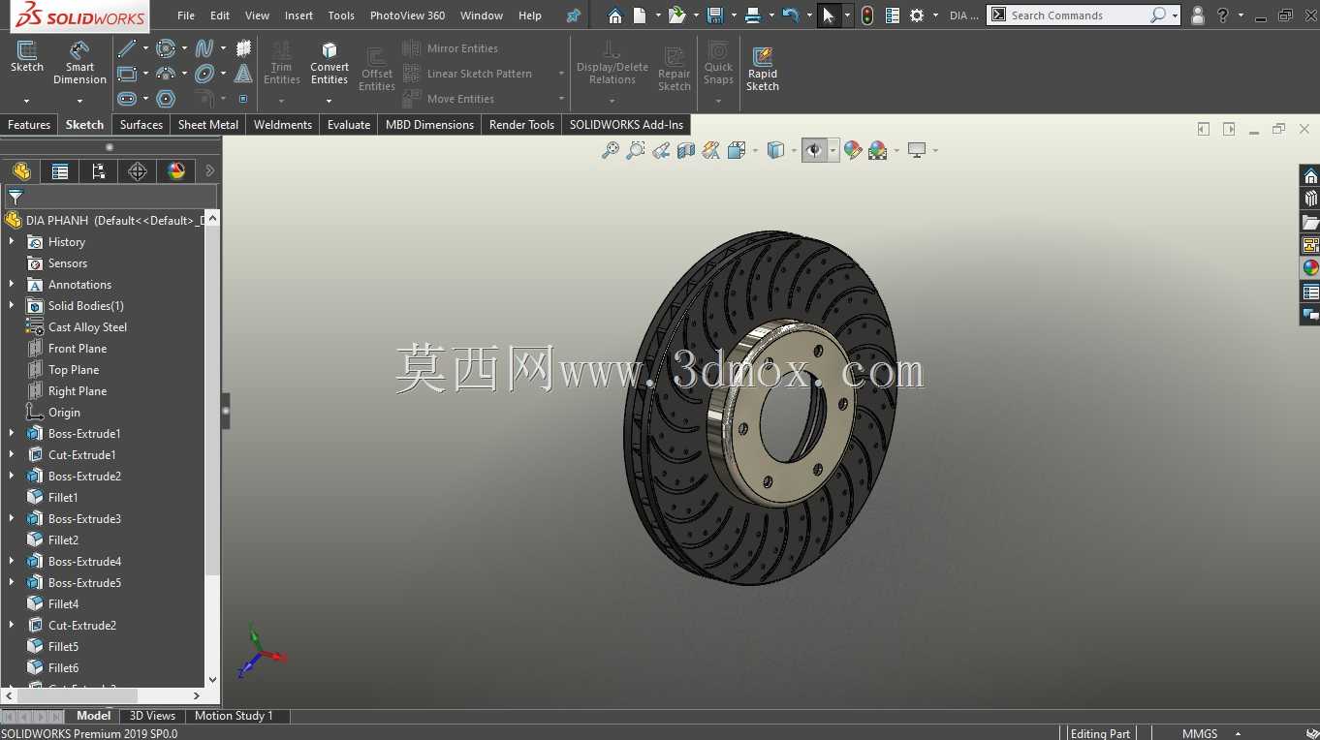Select the Circle sketch tool
This screenshot has width=1320, height=740.
point(166,48)
